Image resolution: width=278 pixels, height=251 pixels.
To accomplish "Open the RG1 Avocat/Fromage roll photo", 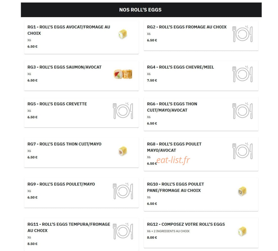I will tap(123, 34).
